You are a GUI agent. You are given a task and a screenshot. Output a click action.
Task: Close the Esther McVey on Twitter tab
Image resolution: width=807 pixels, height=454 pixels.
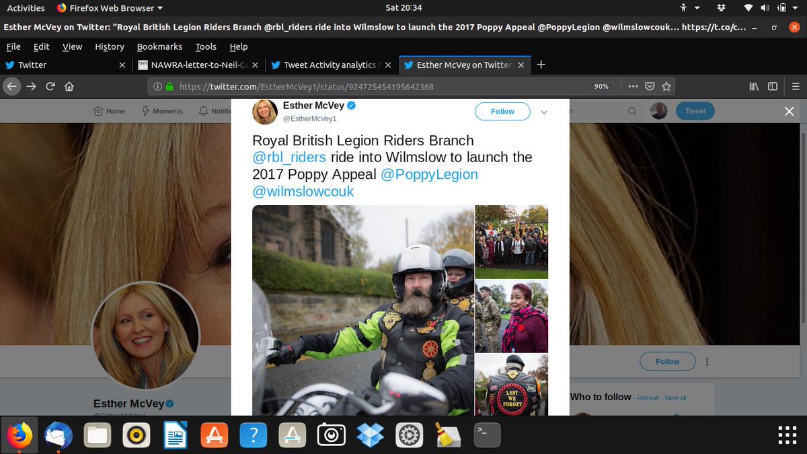pyautogui.click(x=521, y=65)
